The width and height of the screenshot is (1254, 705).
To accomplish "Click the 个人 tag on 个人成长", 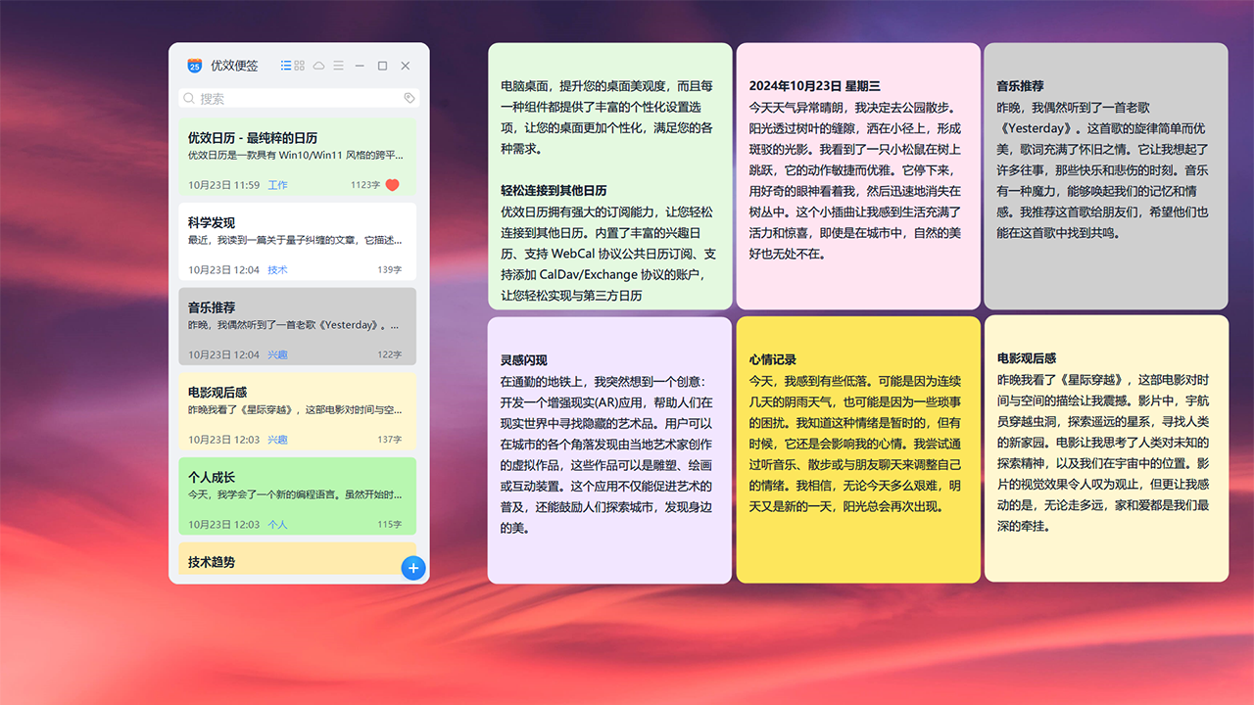I will coord(277,525).
